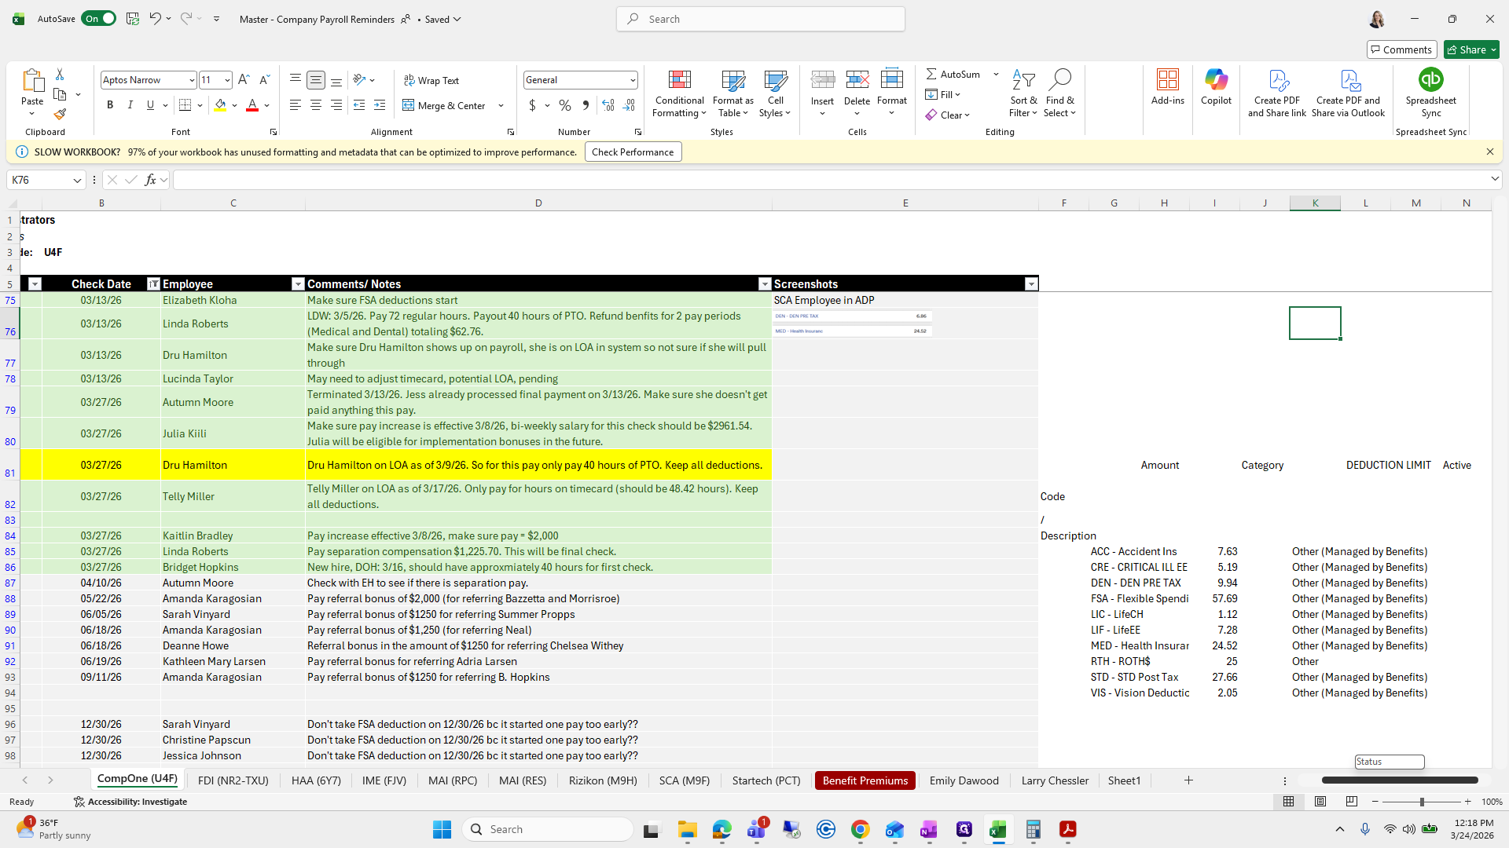This screenshot has height=848, width=1509.
Task: Click the Percent Style icon
Action: 565,105
